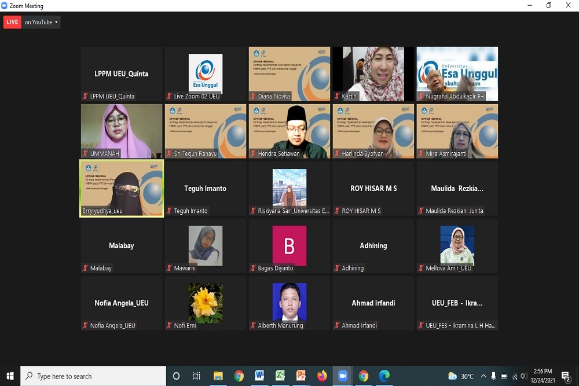Select Diana Novita video tile

[289, 74]
